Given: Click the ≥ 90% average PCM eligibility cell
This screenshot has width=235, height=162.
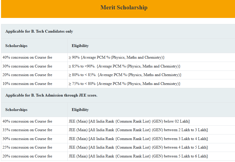Looking at the screenshot, I should [116, 57].
